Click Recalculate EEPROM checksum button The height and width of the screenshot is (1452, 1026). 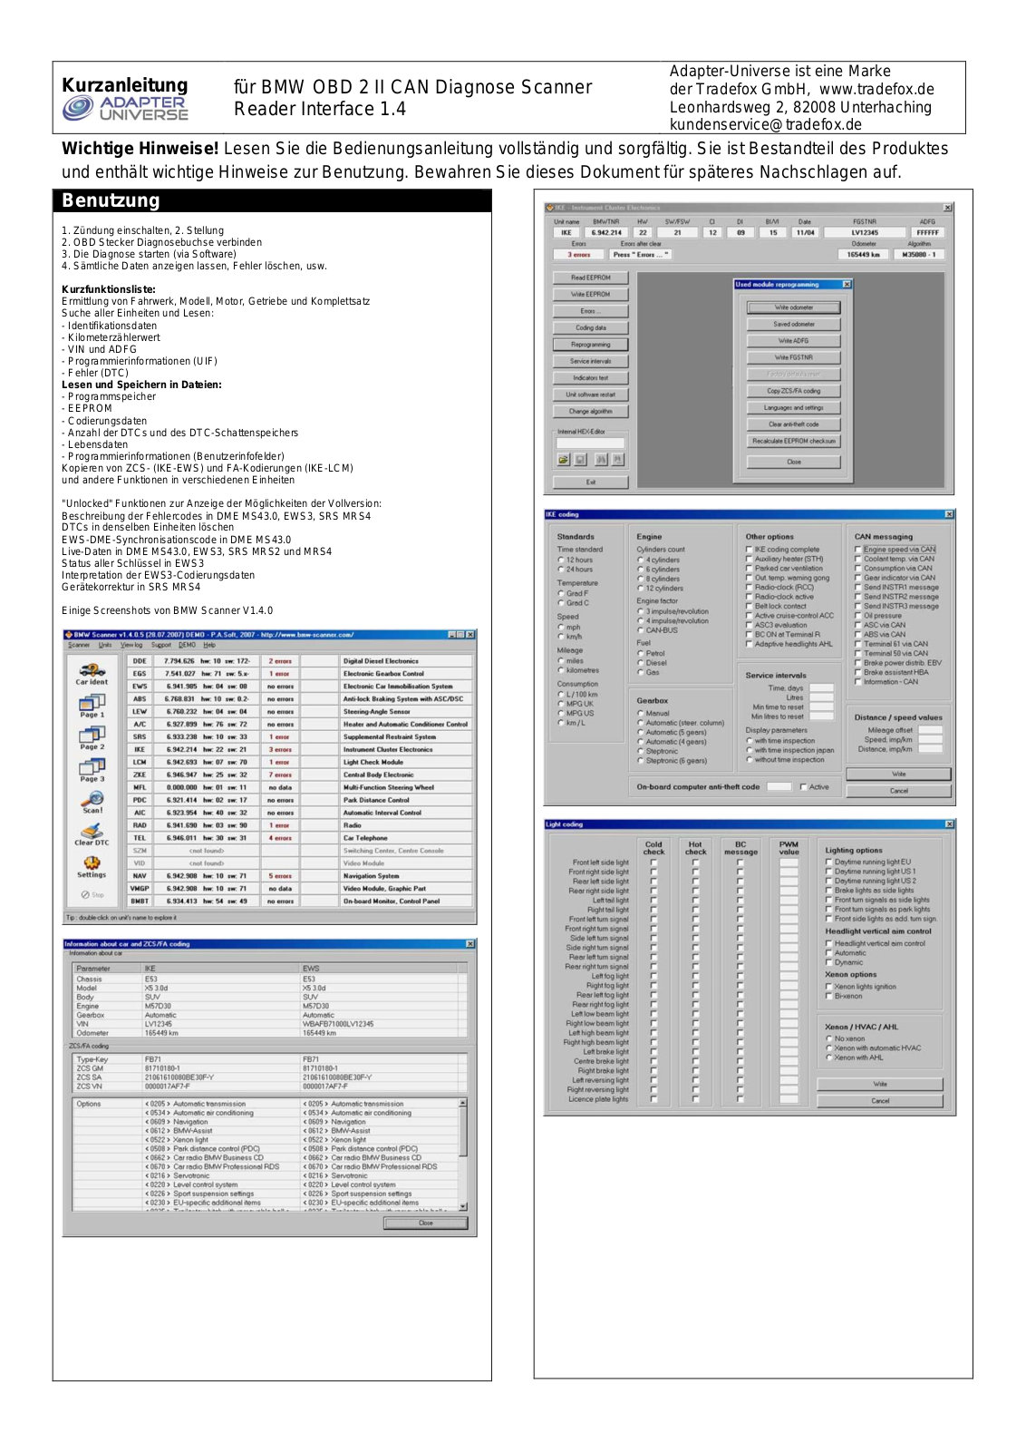[794, 441]
